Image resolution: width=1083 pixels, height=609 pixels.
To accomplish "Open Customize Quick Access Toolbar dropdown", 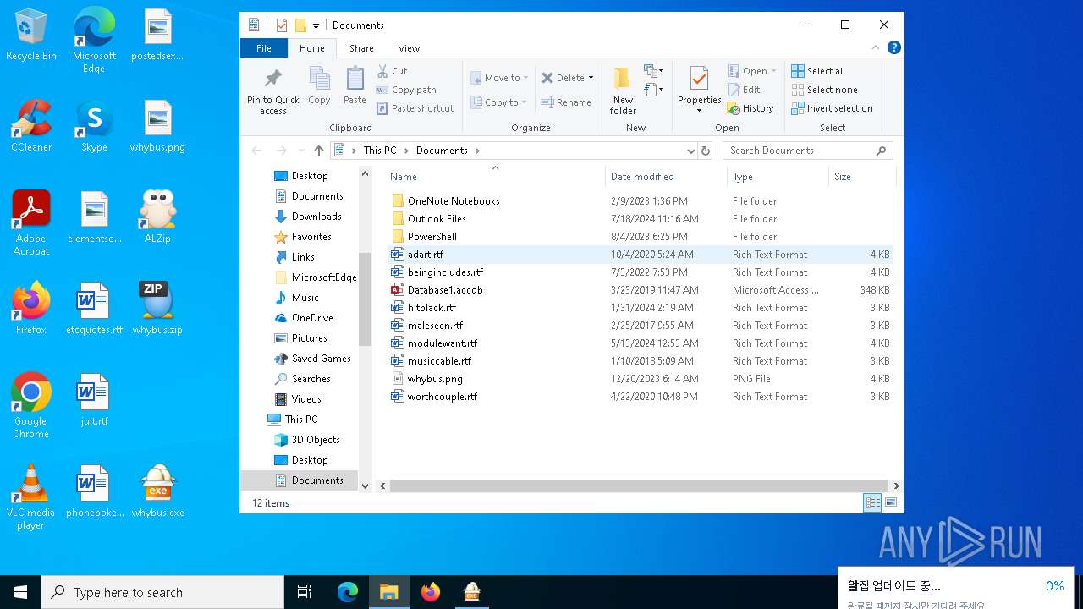I will pos(316,25).
